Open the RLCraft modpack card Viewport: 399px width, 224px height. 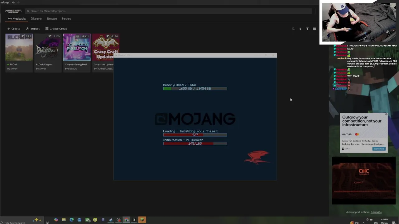pyautogui.click(x=19, y=53)
